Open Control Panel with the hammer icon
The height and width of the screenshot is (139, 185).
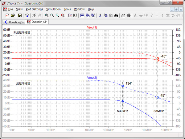click(x=27, y=15)
